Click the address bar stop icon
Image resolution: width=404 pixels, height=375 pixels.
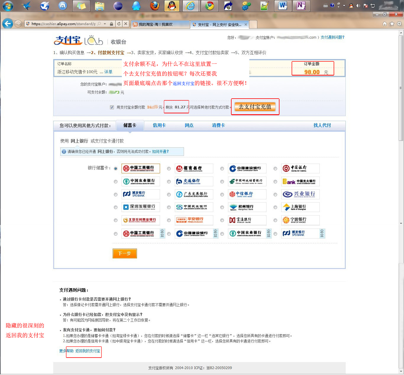126,24
